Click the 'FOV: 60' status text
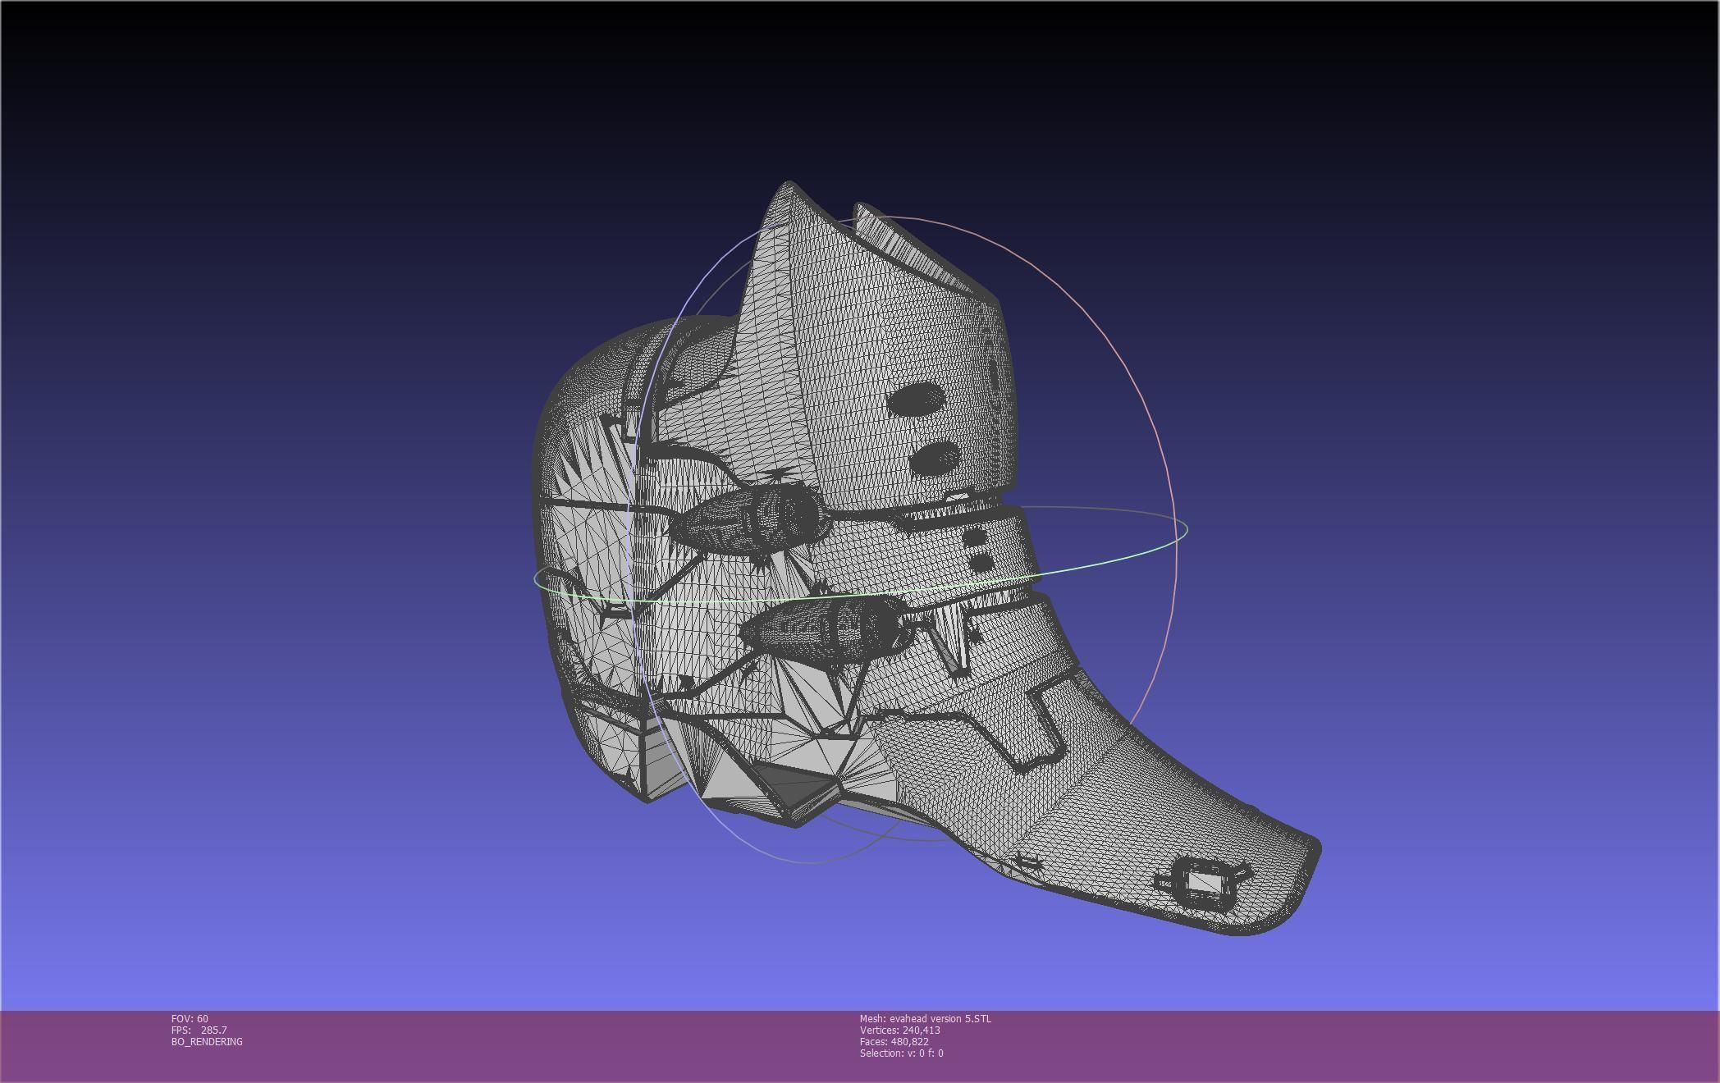 190,1019
